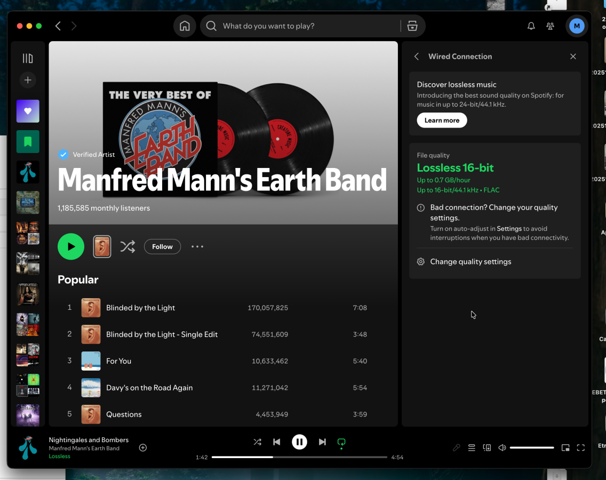Open the M profile account menu
The width and height of the screenshot is (606, 480).
pyautogui.click(x=577, y=26)
